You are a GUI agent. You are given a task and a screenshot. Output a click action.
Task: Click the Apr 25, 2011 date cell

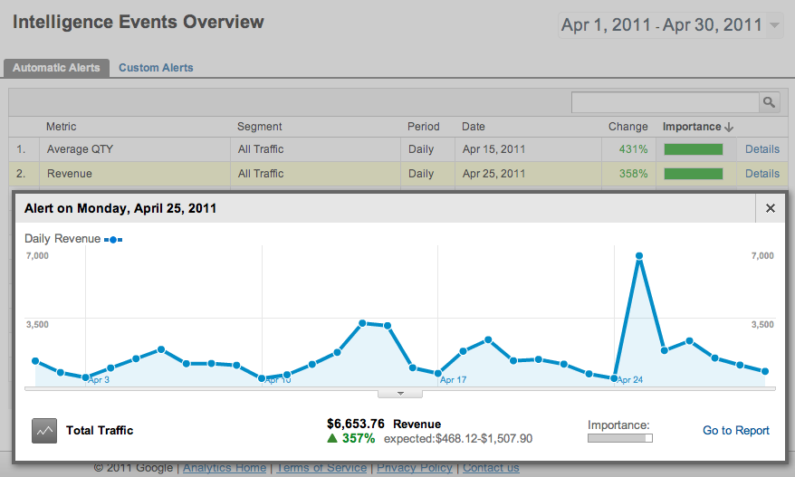coord(493,174)
